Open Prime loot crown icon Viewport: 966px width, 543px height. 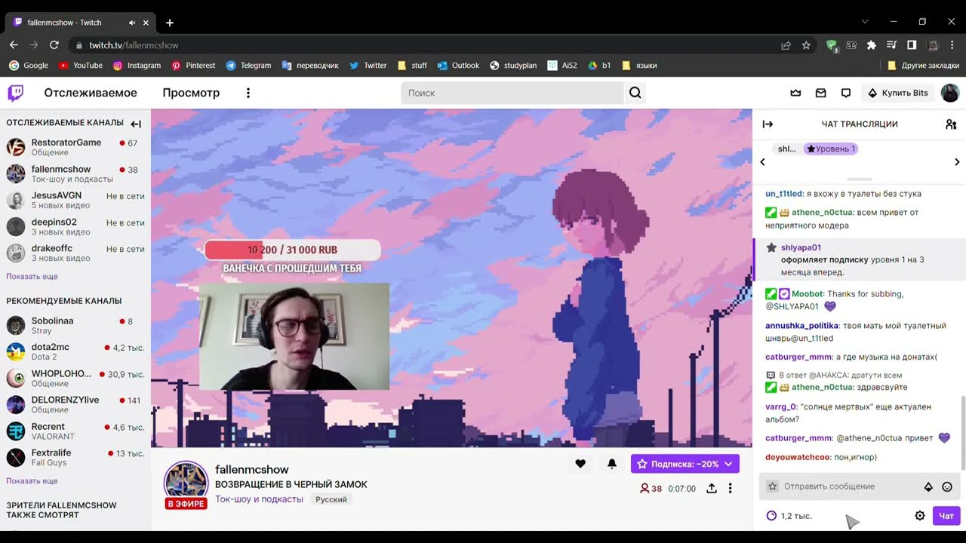tap(795, 93)
